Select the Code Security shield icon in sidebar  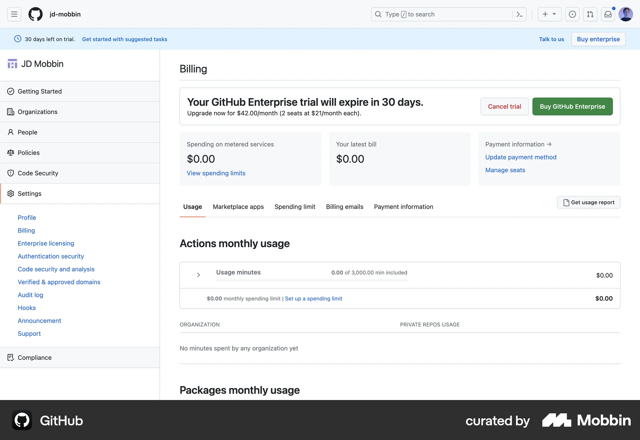click(11, 173)
